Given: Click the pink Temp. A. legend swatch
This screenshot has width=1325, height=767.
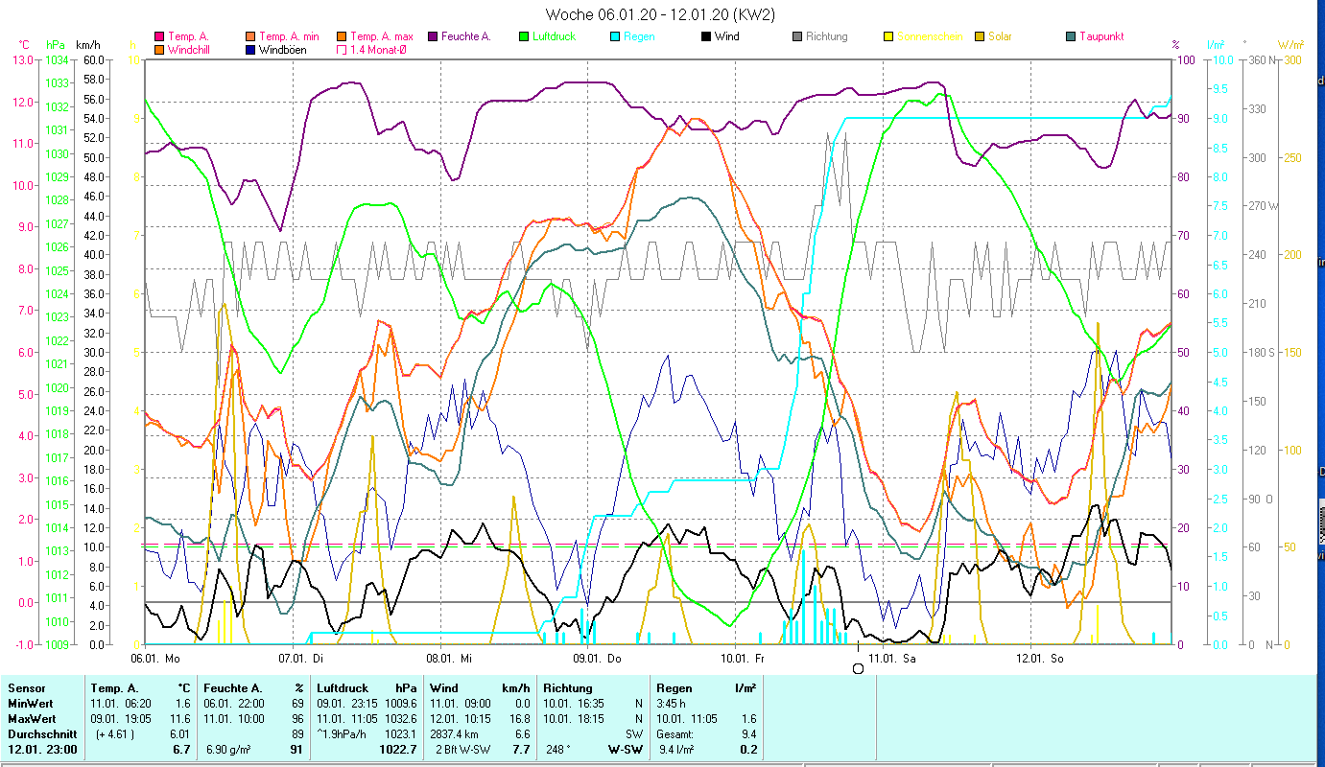Looking at the screenshot, I should click(x=158, y=36).
